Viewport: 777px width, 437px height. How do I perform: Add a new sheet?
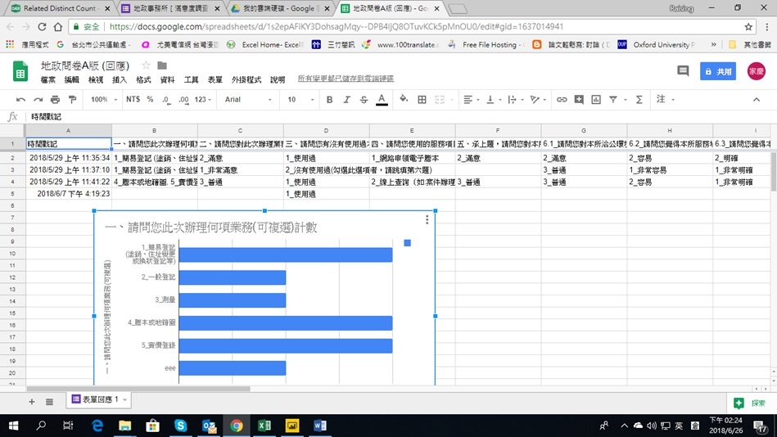32,402
